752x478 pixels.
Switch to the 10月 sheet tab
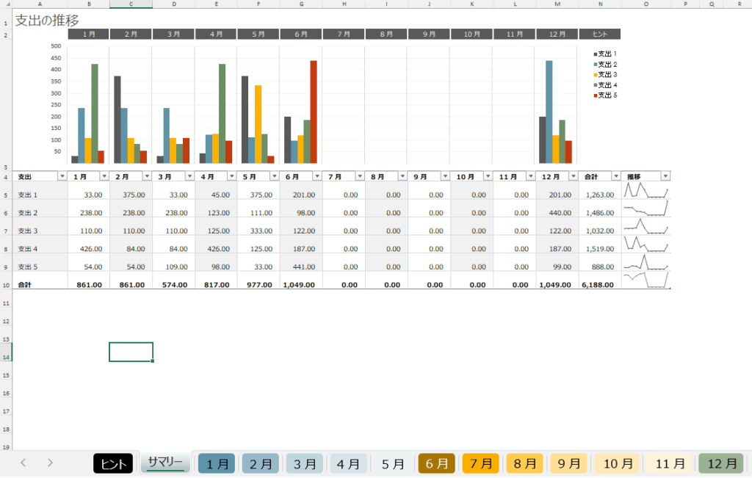617,463
